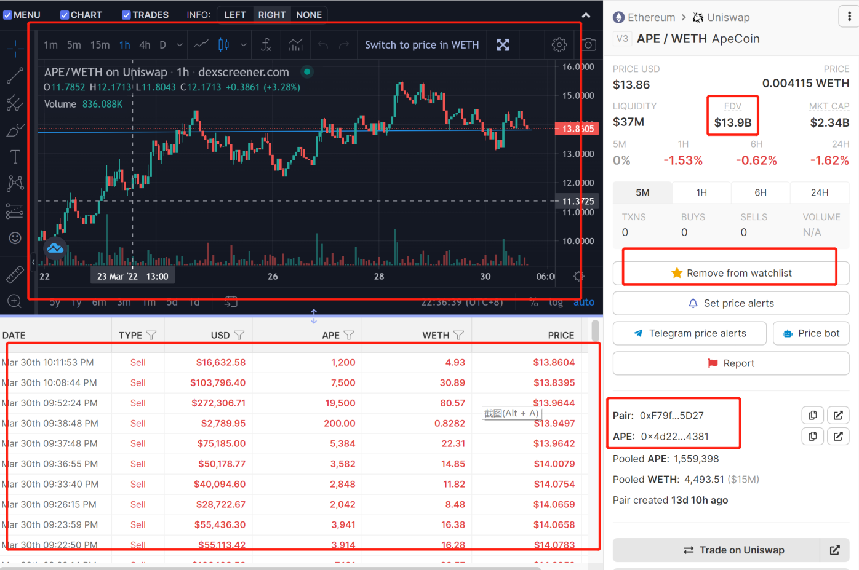859x570 pixels.
Task: Select the text annotation tool
Action: [x=15, y=157]
